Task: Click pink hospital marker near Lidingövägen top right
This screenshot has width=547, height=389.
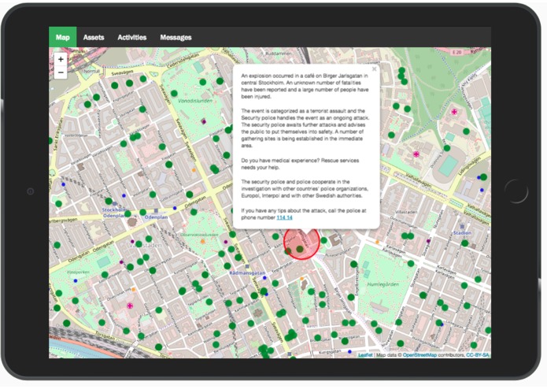Action: click(x=454, y=112)
